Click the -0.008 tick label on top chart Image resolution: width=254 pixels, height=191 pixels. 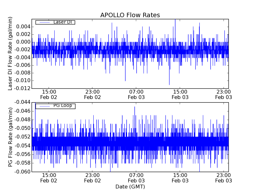22,73
